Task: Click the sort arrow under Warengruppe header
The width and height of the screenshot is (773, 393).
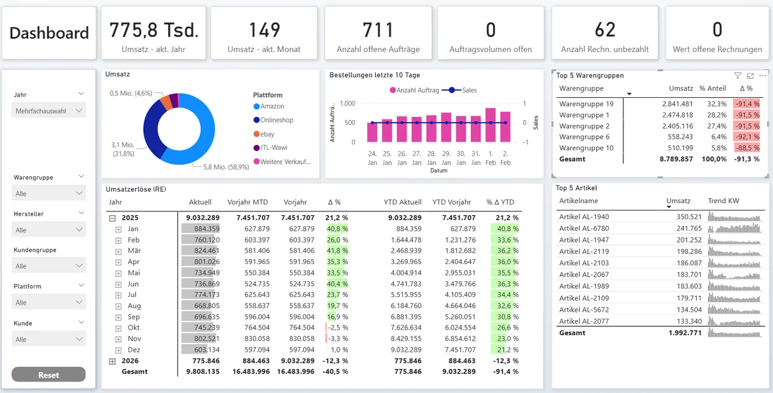Action: tap(629, 95)
